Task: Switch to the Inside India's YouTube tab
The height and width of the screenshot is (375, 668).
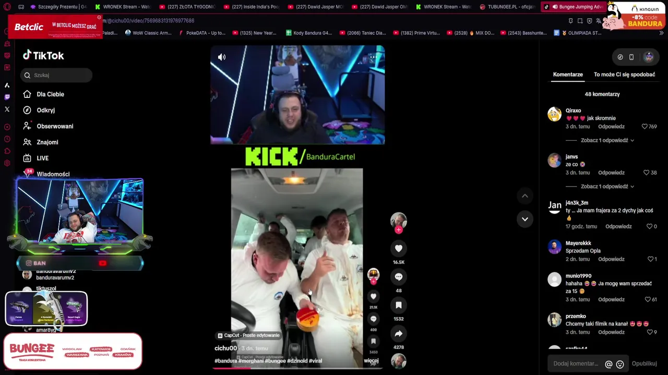Action: click(x=251, y=7)
